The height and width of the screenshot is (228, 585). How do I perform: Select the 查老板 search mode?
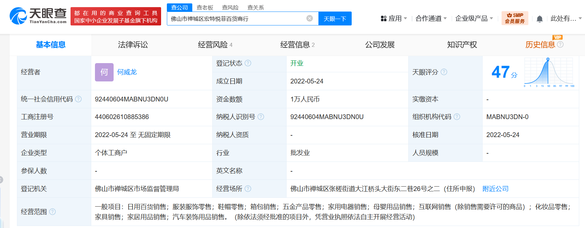point(205,7)
